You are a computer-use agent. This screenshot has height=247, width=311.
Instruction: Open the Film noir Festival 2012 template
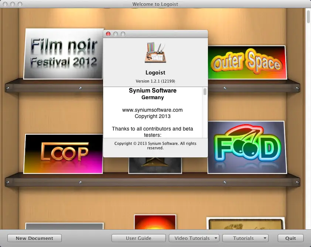[64, 54]
